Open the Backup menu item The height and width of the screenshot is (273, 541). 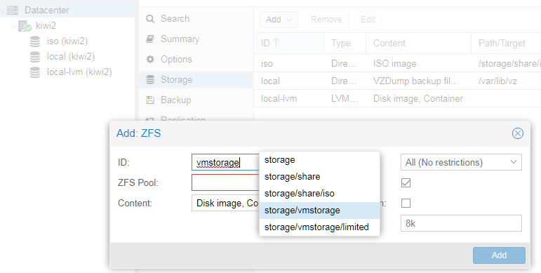196,100
